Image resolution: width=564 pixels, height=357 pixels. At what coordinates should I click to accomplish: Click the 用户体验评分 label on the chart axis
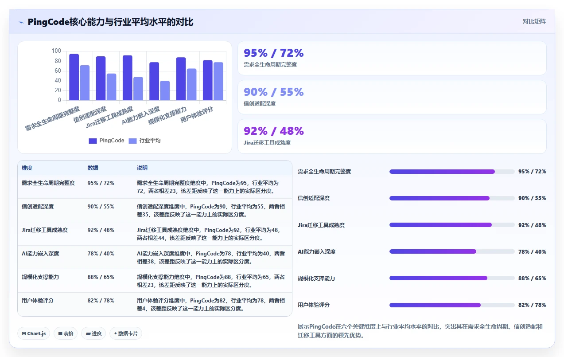197,114
